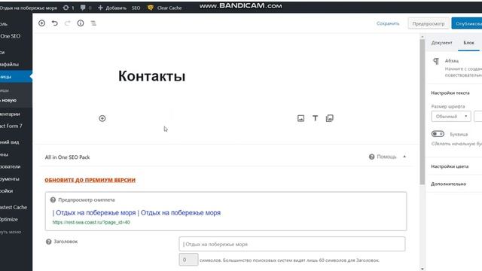Click the SEO Заголовок input field

pos(291,244)
